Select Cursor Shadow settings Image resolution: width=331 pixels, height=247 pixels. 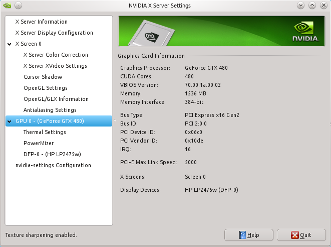point(43,77)
